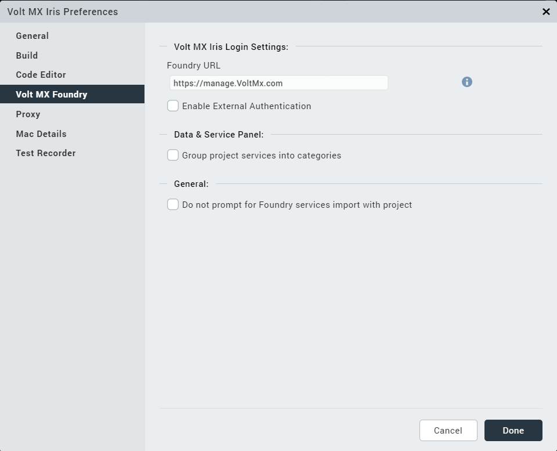Click the General: section heading in right pane

point(191,184)
